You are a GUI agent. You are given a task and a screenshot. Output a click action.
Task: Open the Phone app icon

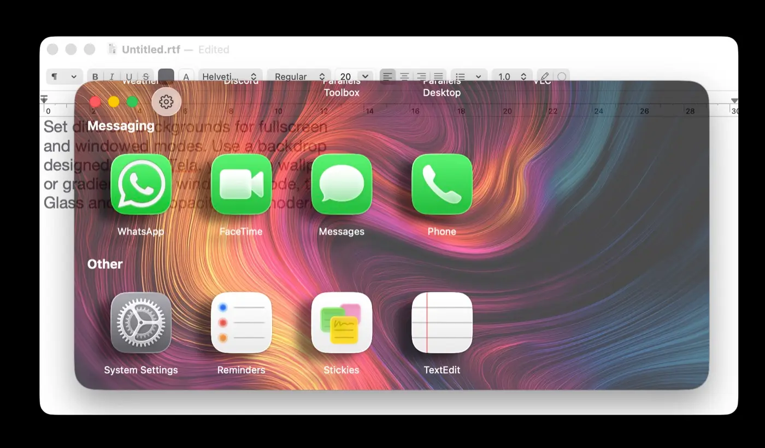point(442,184)
